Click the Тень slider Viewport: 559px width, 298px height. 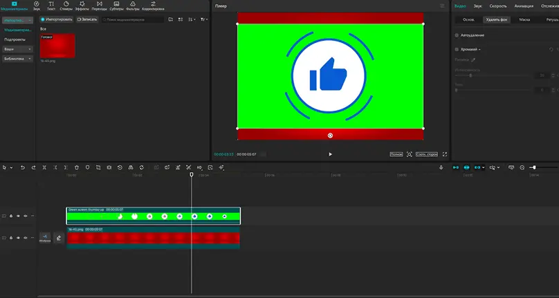494,90
